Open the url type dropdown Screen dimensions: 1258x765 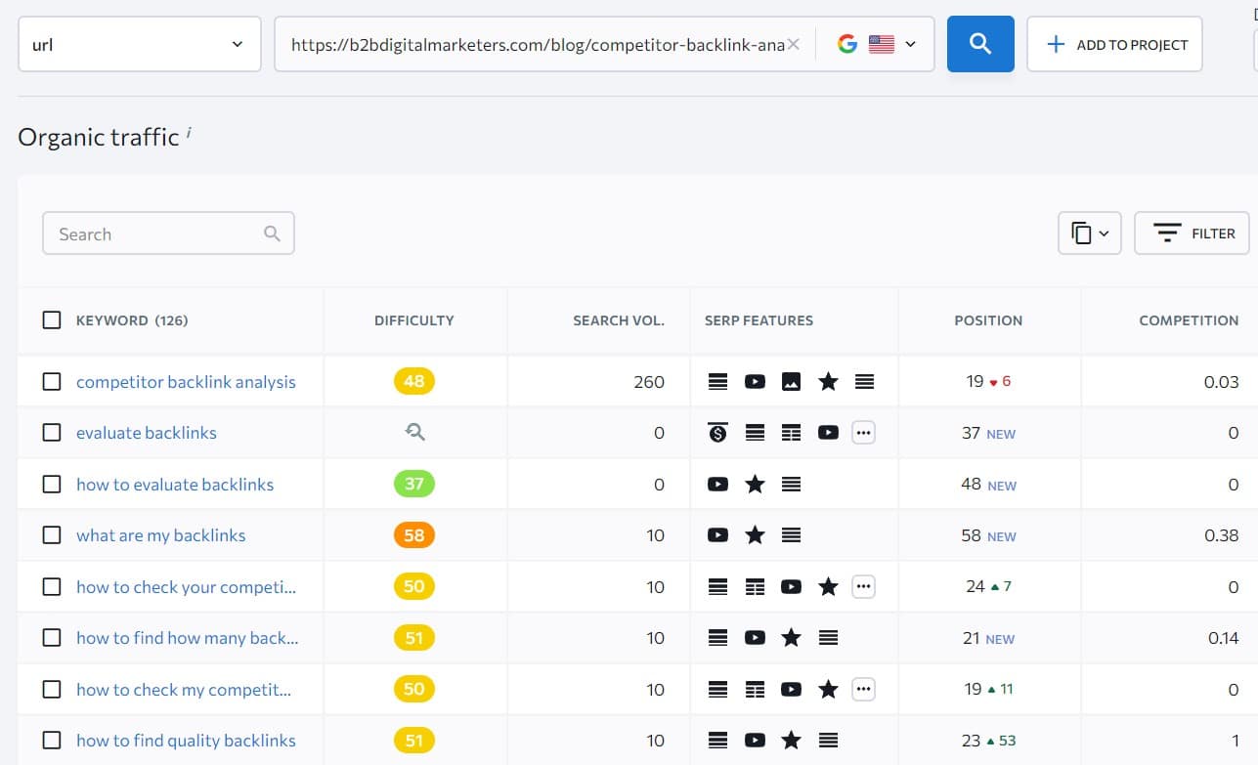point(140,44)
